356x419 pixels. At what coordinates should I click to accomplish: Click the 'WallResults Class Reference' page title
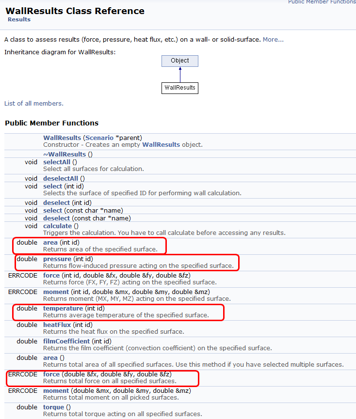[x=75, y=11]
